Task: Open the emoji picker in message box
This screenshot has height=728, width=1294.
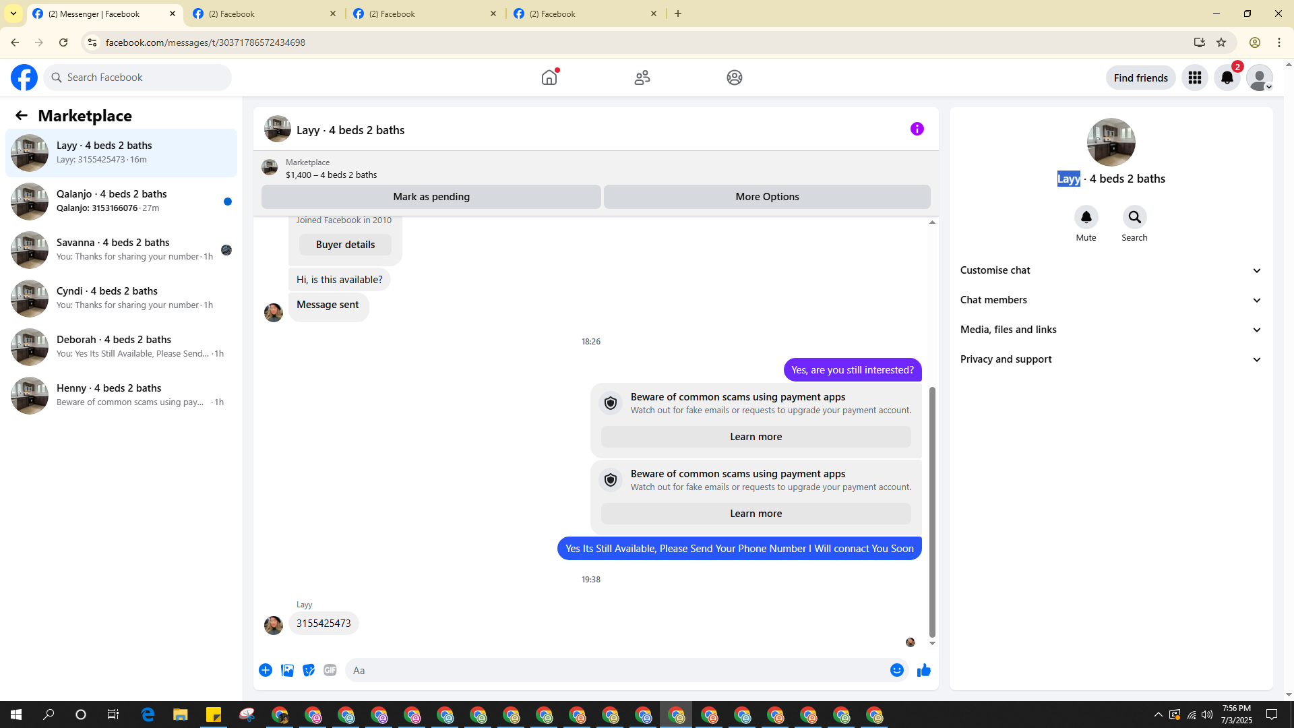Action: [896, 670]
